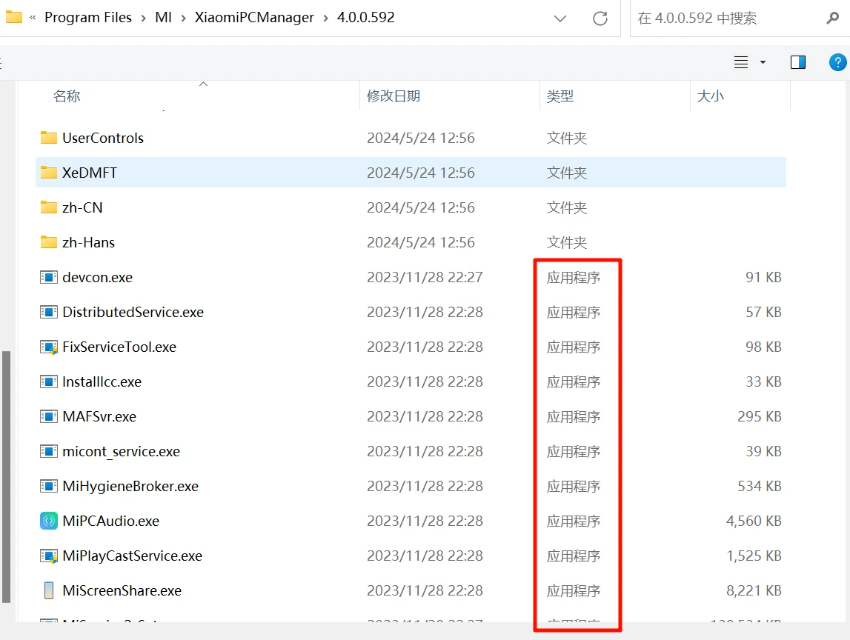Click the DistributedService.exe file icon
850x640 pixels.
coord(49,312)
